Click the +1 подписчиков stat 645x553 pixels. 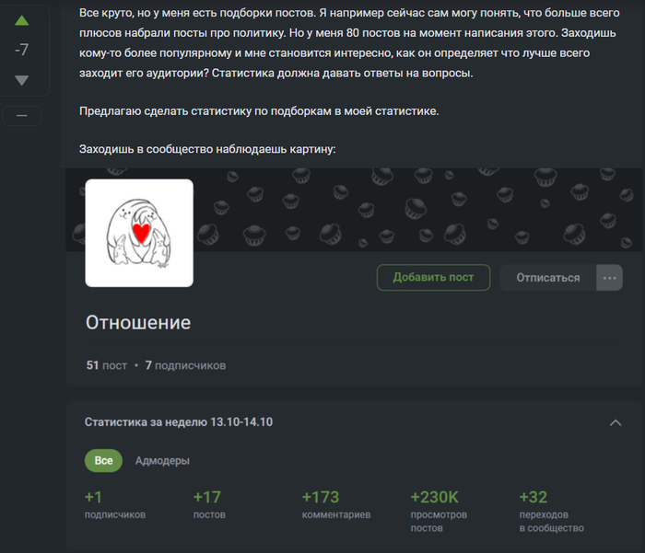[115, 504]
